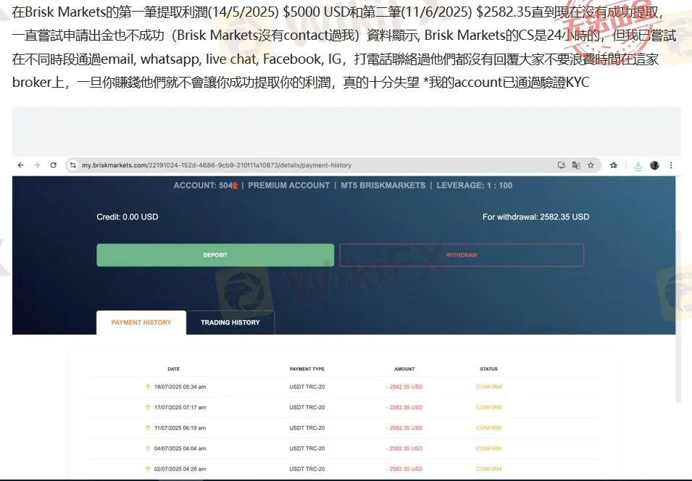This screenshot has height=481, width=692.
Task: Click CONFIRM status on 11/07/2025 row
Action: (x=488, y=428)
